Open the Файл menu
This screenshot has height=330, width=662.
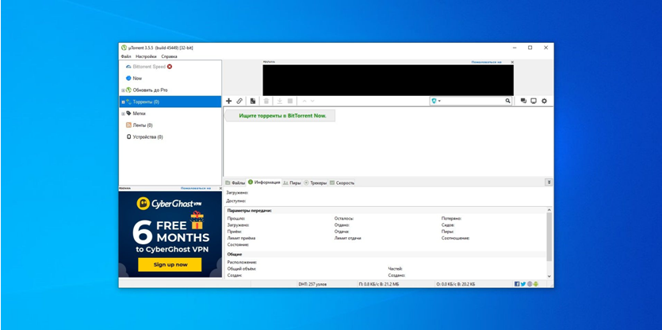click(x=126, y=56)
